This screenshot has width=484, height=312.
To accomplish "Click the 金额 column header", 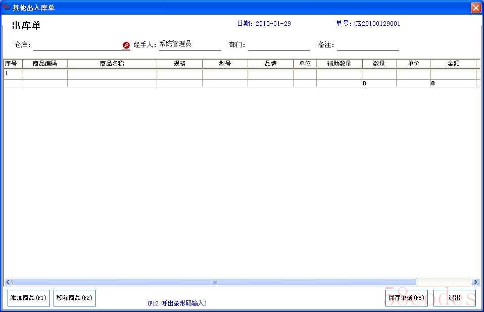I will 453,64.
